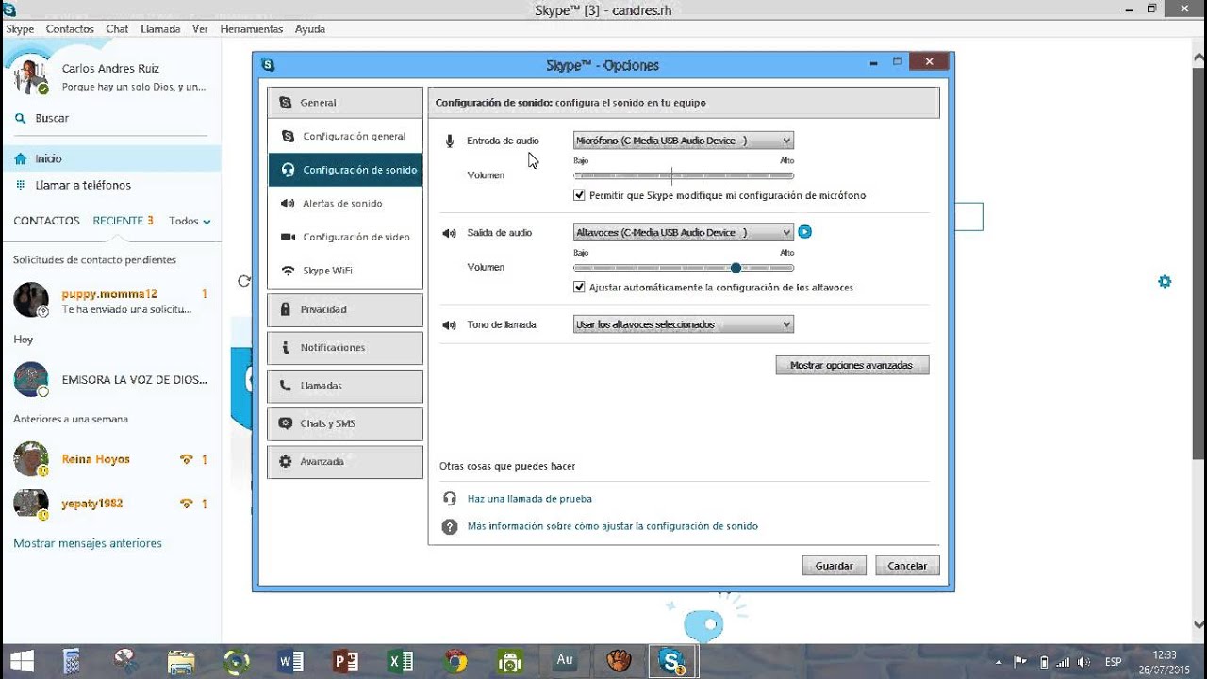The height and width of the screenshot is (679, 1207).
Task: Click Mostrar mensajes anteriores link
Action: pos(88,543)
